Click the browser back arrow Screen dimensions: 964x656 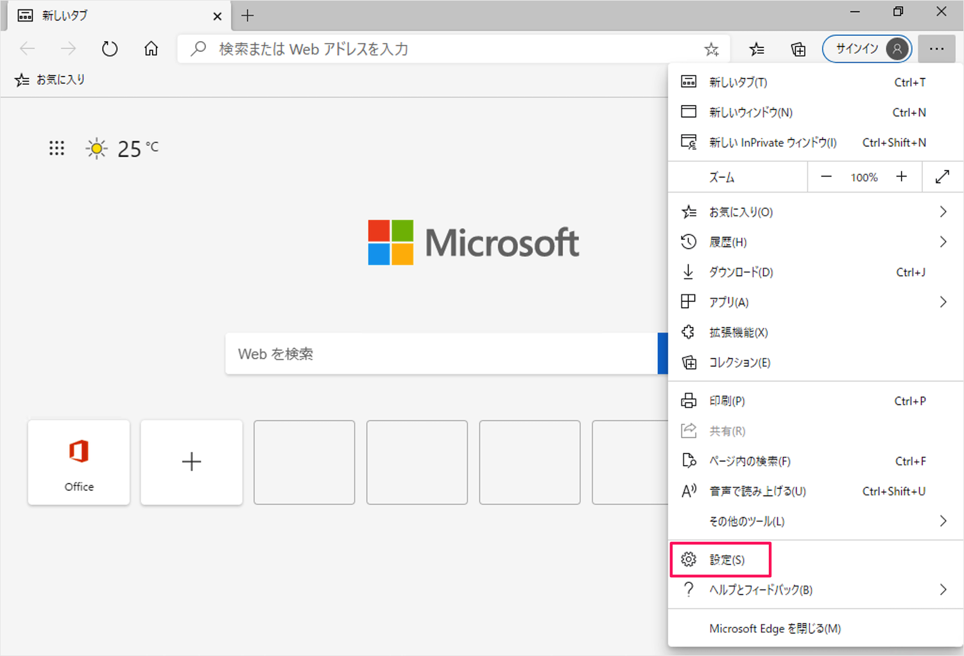28,49
